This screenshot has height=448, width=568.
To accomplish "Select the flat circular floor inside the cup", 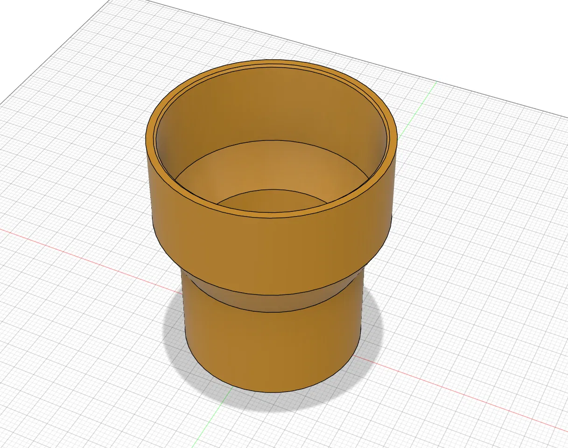I will tap(273, 202).
